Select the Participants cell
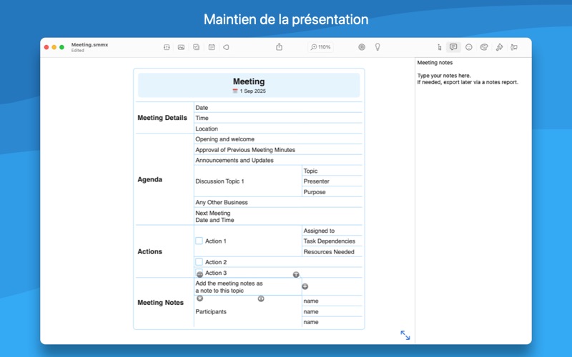572x357 pixels. pos(247,311)
